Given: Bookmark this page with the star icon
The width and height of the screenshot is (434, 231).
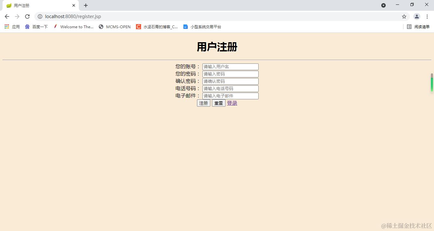Looking at the screenshot, I should pyautogui.click(x=404, y=16).
